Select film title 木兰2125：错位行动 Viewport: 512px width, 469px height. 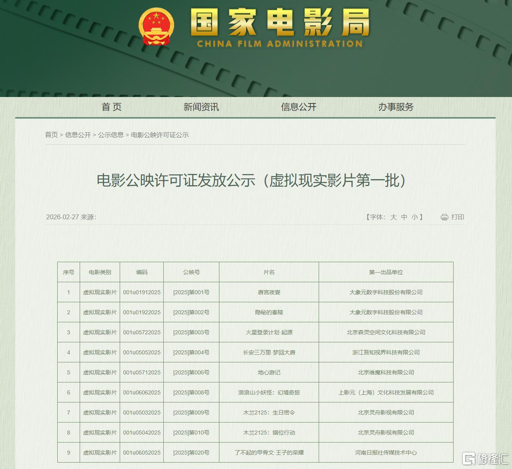[269, 433]
